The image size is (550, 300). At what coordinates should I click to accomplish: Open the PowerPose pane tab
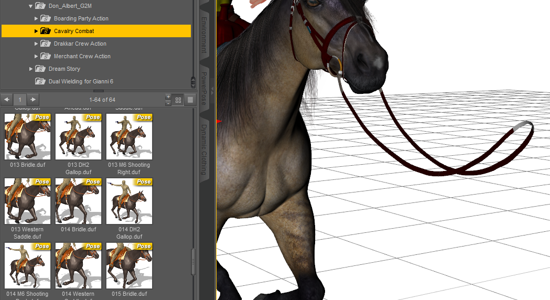coord(204,89)
